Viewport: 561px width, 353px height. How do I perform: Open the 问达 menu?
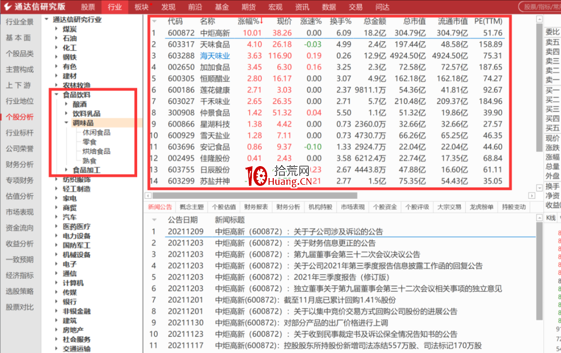point(382,7)
